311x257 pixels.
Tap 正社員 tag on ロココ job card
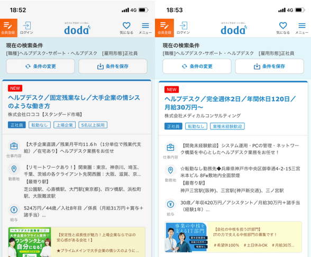[x=17, y=125]
